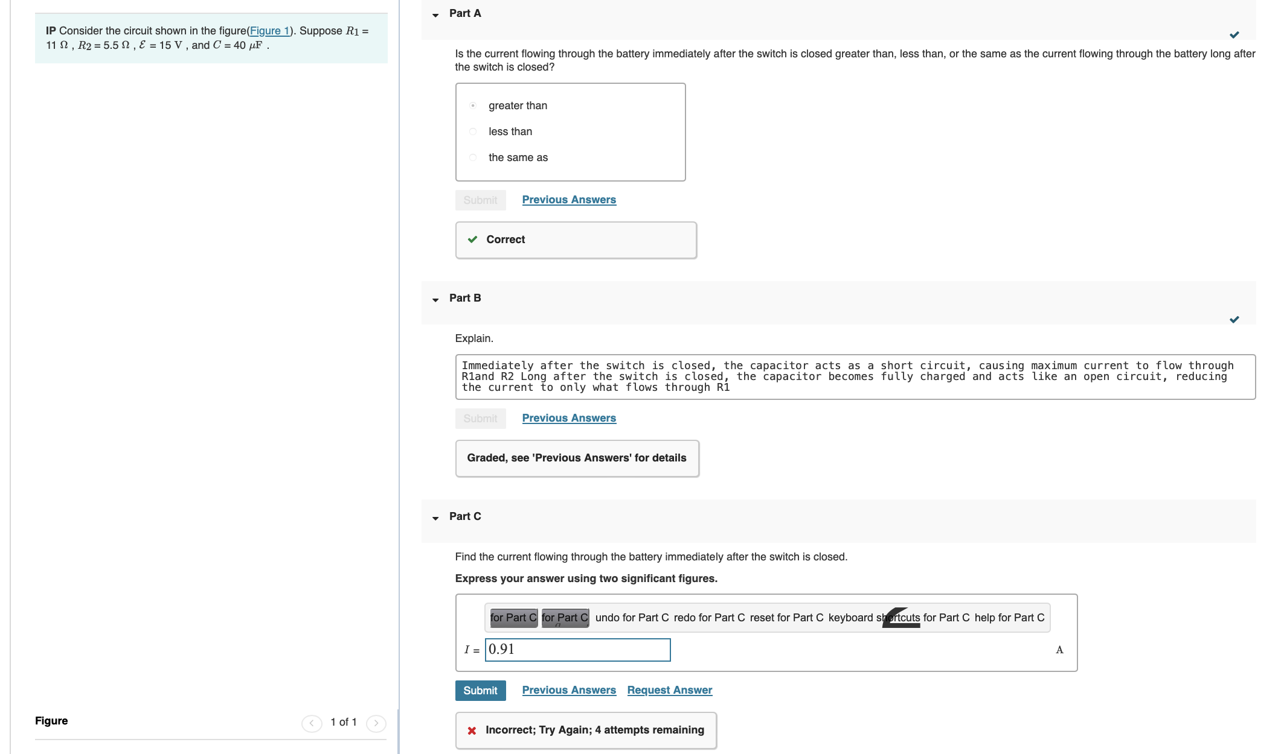Click the Request Answer link
Viewport: 1284px width, 754px height.
[x=670, y=690]
